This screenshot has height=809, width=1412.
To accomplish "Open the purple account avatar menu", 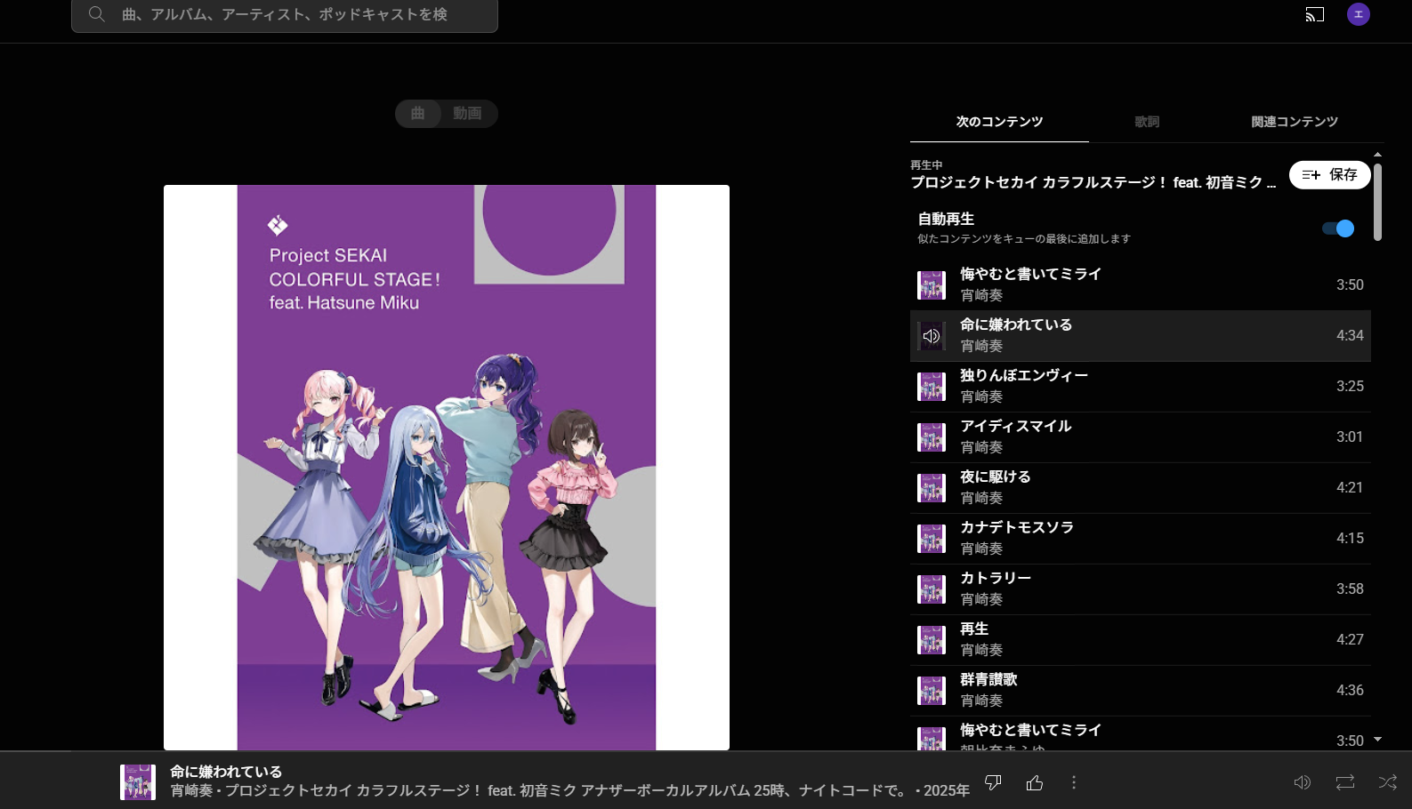I will (x=1359, y=14).
